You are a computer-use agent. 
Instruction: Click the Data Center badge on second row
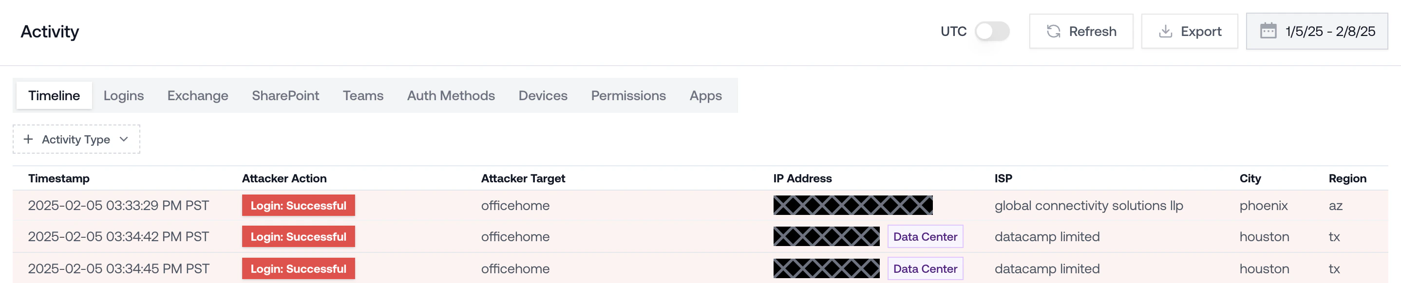pyautogui.click(x=925, y=237)
